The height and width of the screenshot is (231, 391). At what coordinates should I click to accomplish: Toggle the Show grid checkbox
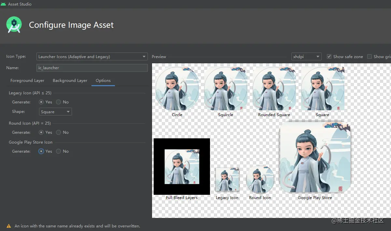point(370,56)
